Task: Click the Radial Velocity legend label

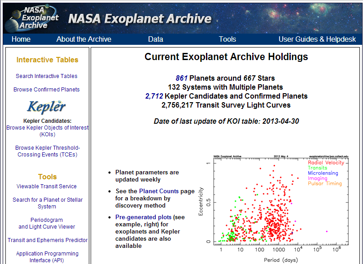Action: pyautogui.click(x=326, y=163)
